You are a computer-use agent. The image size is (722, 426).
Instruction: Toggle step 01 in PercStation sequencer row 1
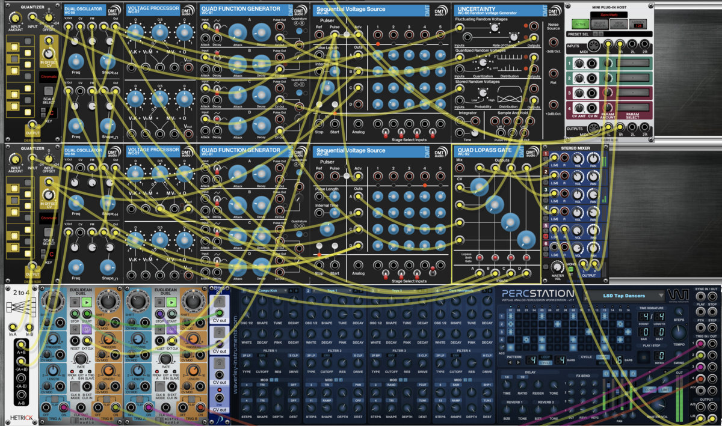pyautogui.click(x=510, y=316)
